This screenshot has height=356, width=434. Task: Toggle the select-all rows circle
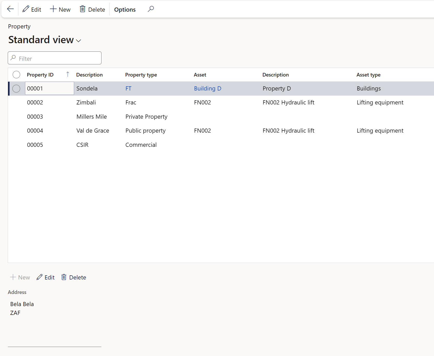tap(16, 75)
